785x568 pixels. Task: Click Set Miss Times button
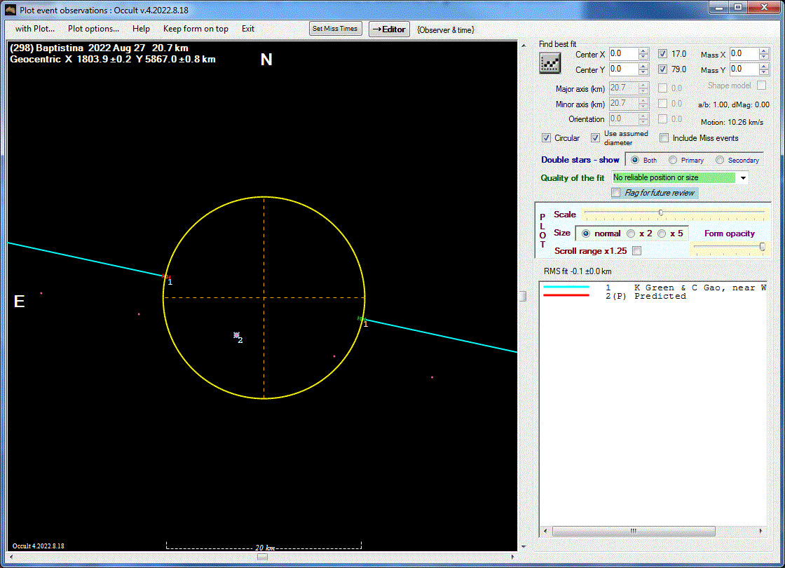[x=335, y=29]
